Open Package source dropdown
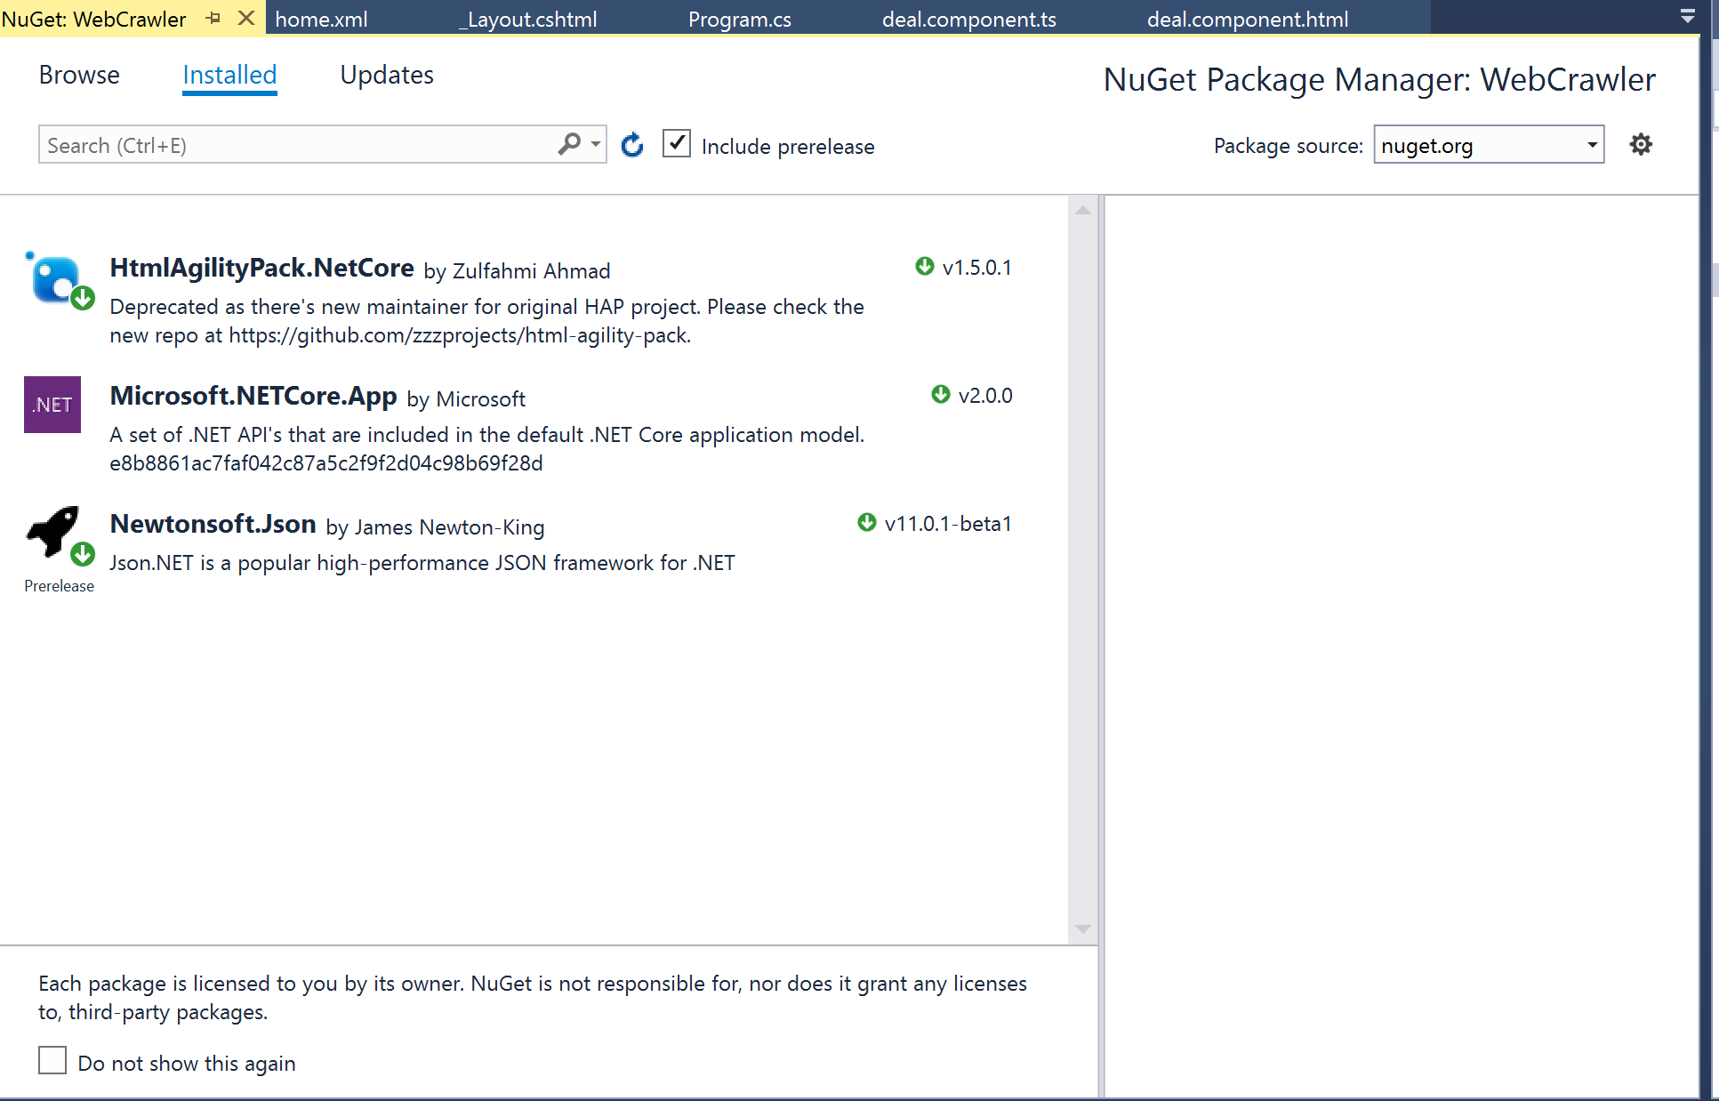Viewport: 1719px width, 1101px height. [1489, 145]
